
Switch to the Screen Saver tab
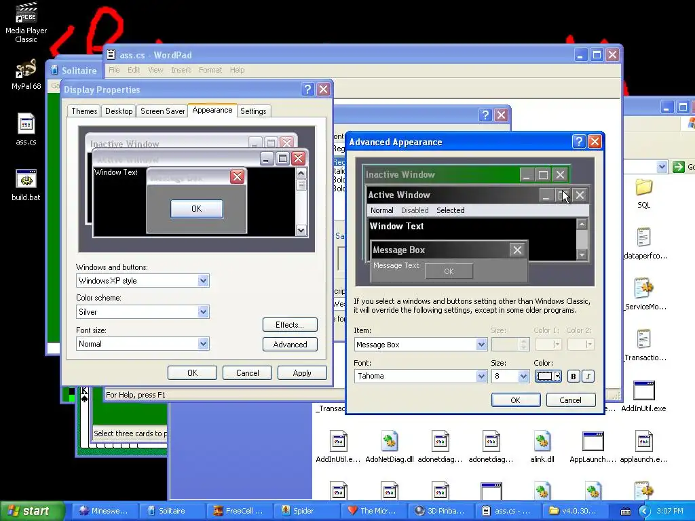pos(162,111)
